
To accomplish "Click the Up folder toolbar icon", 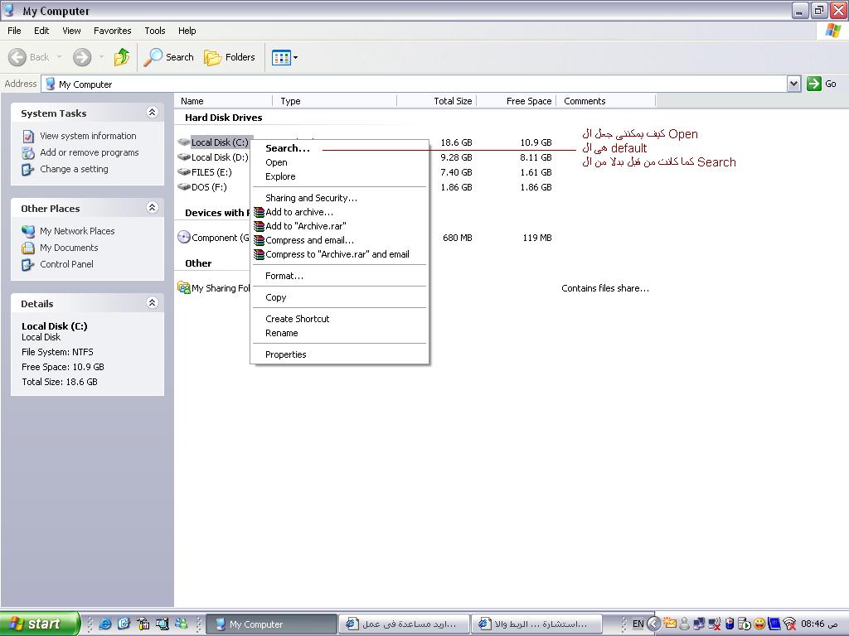I will click(122, 57).
